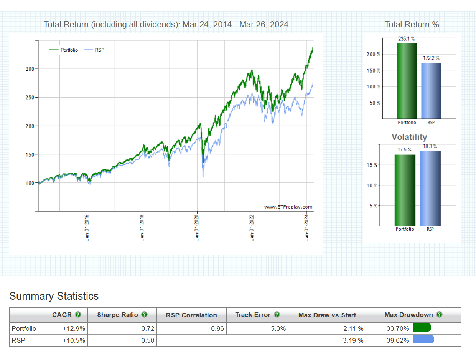Screen dimensions: 476x350
Task: Open the Max Drawdown help icon
Action: pyautogui.click(x=439, y=315)
